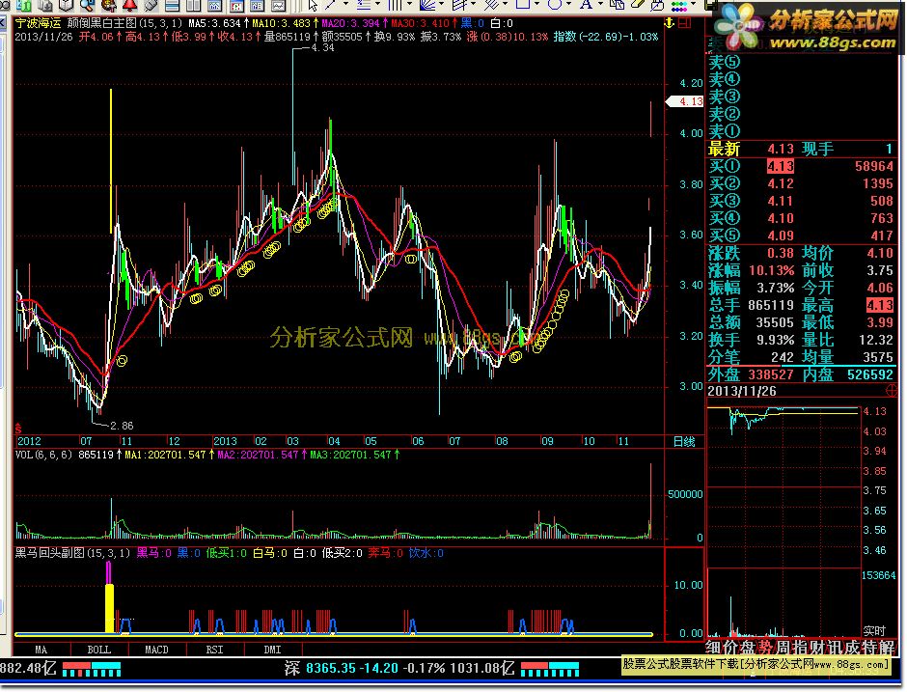Select the 盘 tab in the right panel
The image size is (907, 692).
[749, 647]
